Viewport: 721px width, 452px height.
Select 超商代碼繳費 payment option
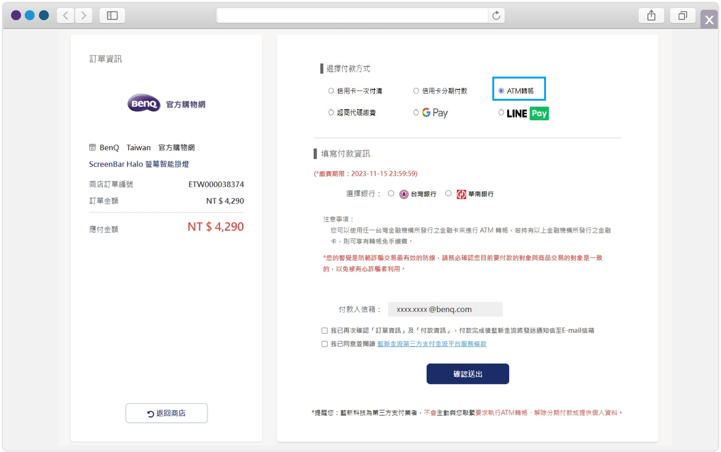(x=331, y=112)
